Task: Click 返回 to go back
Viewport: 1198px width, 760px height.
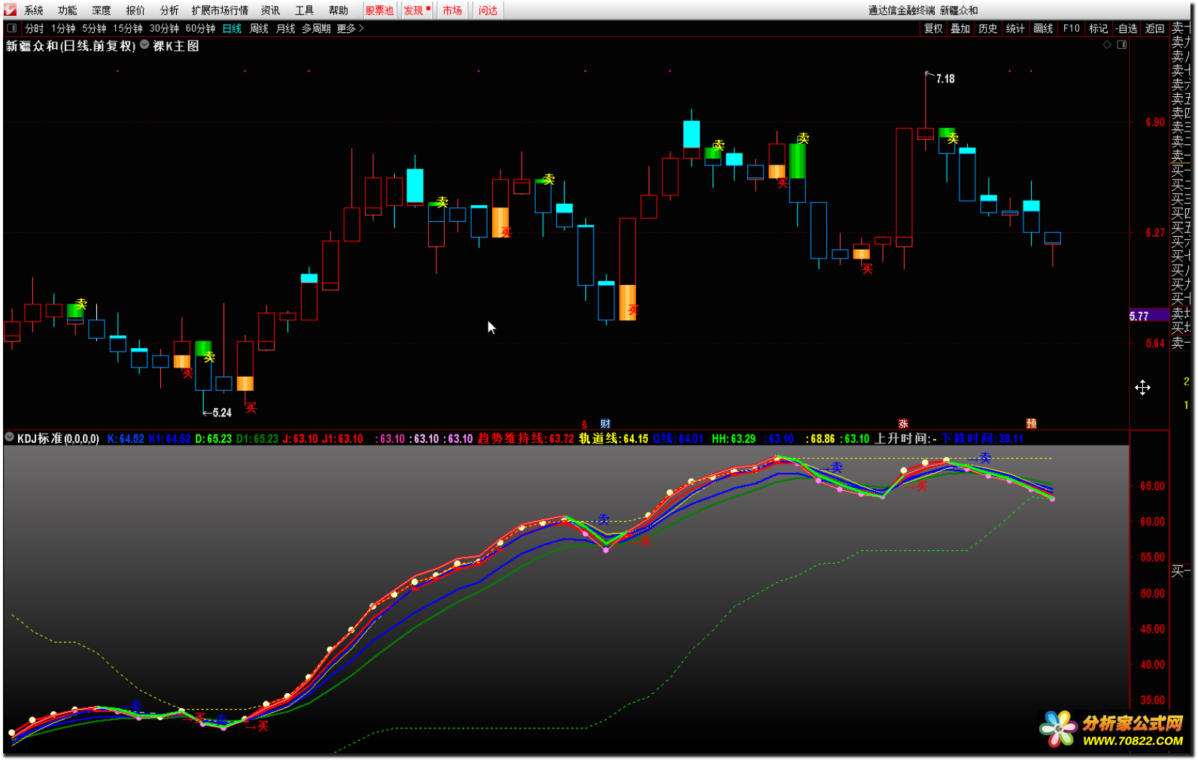Action: [x=1155, y=29]
